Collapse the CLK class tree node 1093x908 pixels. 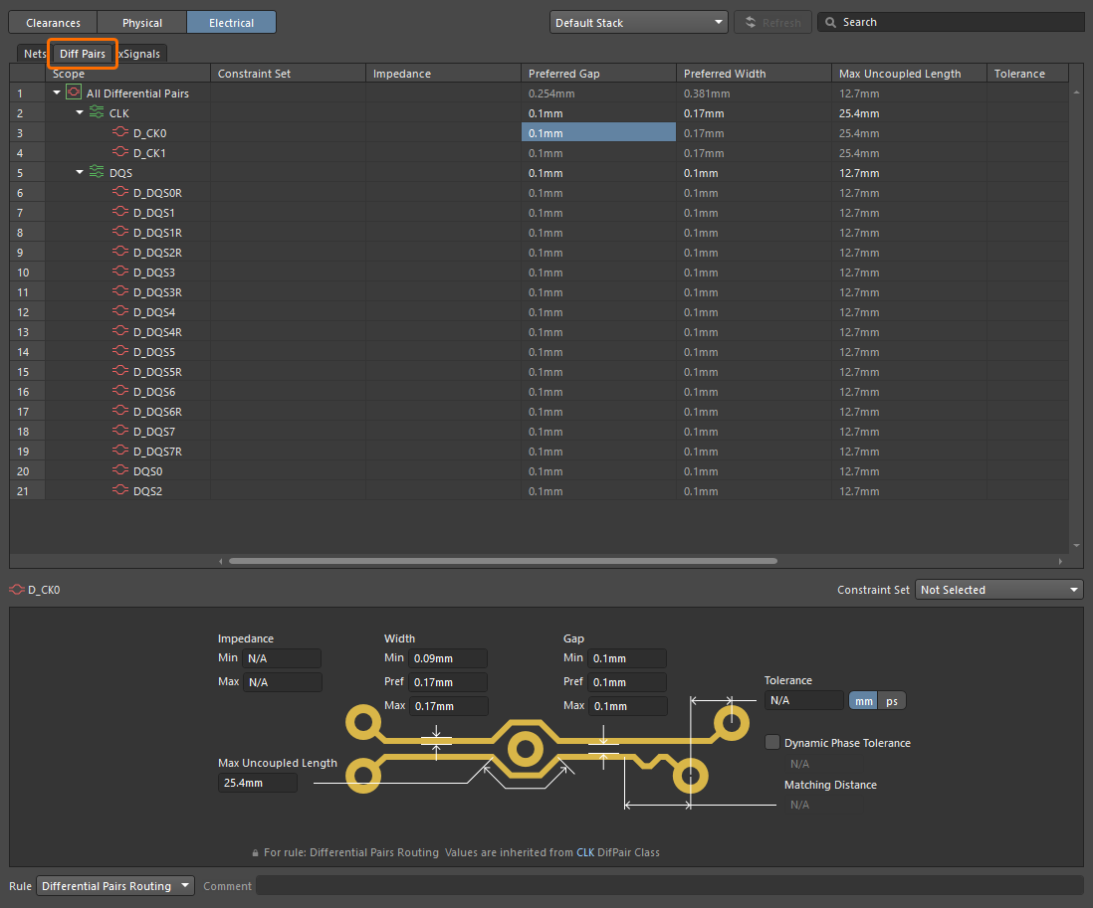point(80,113)
